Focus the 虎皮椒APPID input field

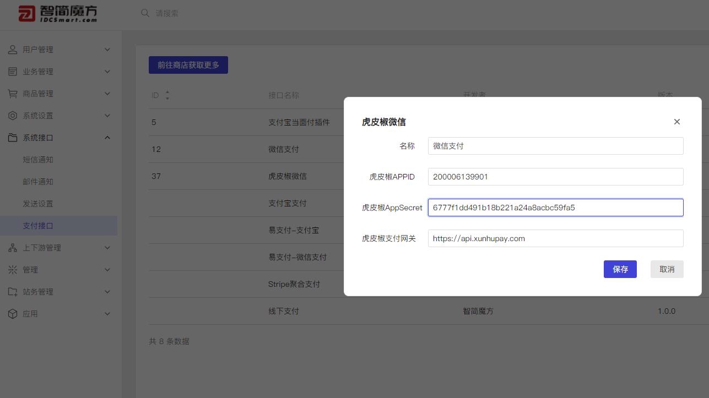555,177
